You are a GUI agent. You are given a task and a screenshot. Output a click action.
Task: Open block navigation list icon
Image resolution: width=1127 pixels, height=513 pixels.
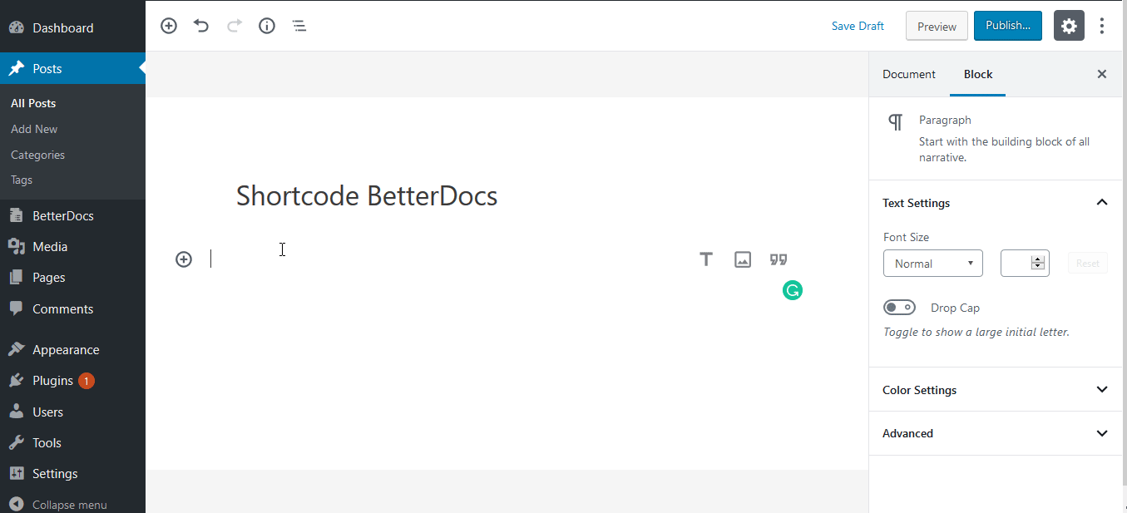(x=299, y=26)
